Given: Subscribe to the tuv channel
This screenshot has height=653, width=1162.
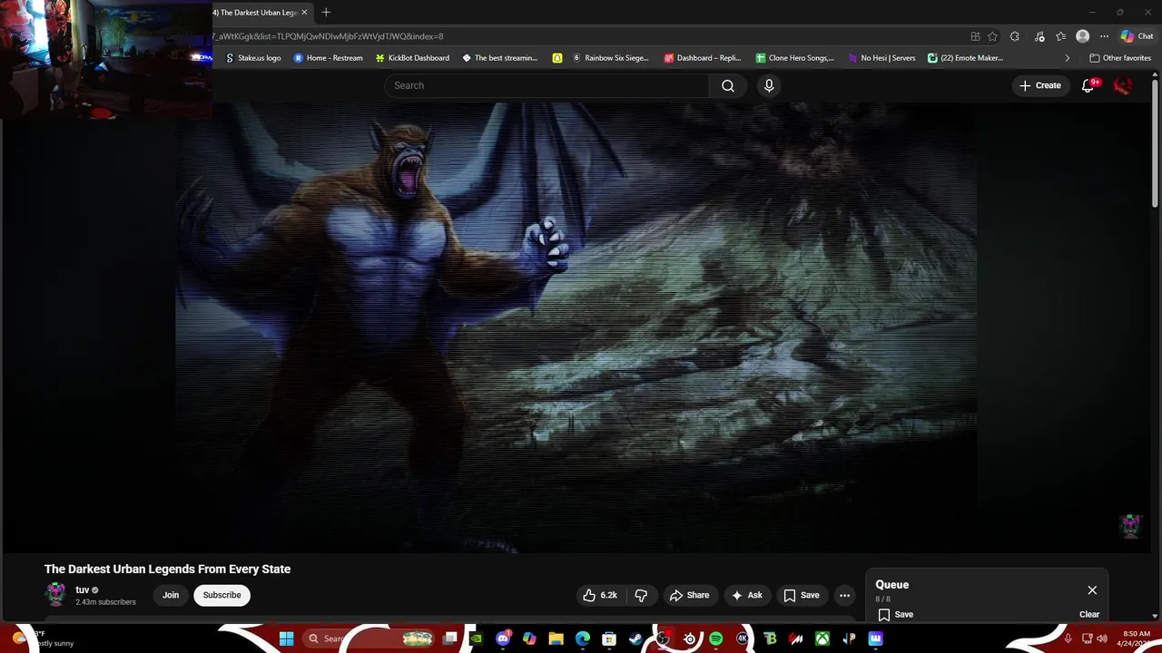Looking at the screenshot, I should (222, 595).
